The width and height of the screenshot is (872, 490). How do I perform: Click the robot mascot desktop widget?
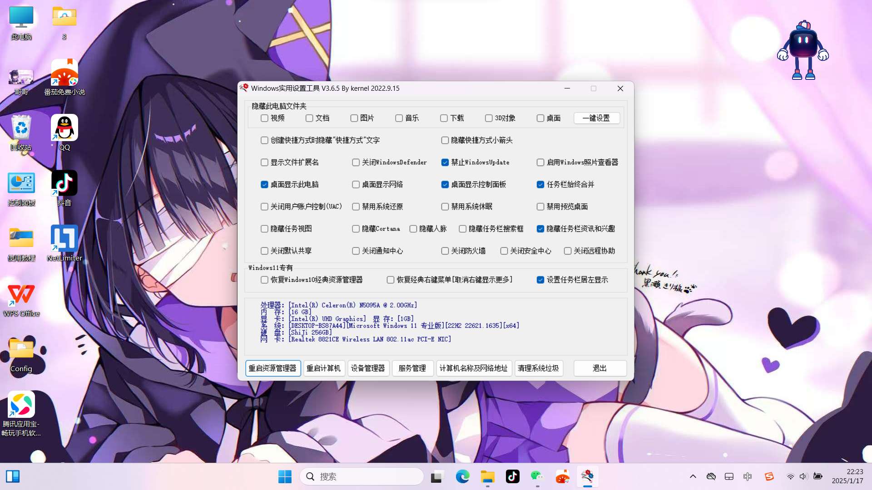click(x=803, y=50)
